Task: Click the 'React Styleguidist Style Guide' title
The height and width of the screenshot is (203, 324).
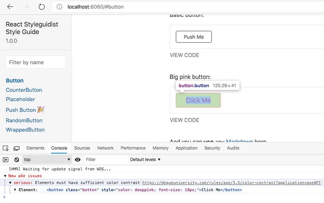Action: click(32, 28)
